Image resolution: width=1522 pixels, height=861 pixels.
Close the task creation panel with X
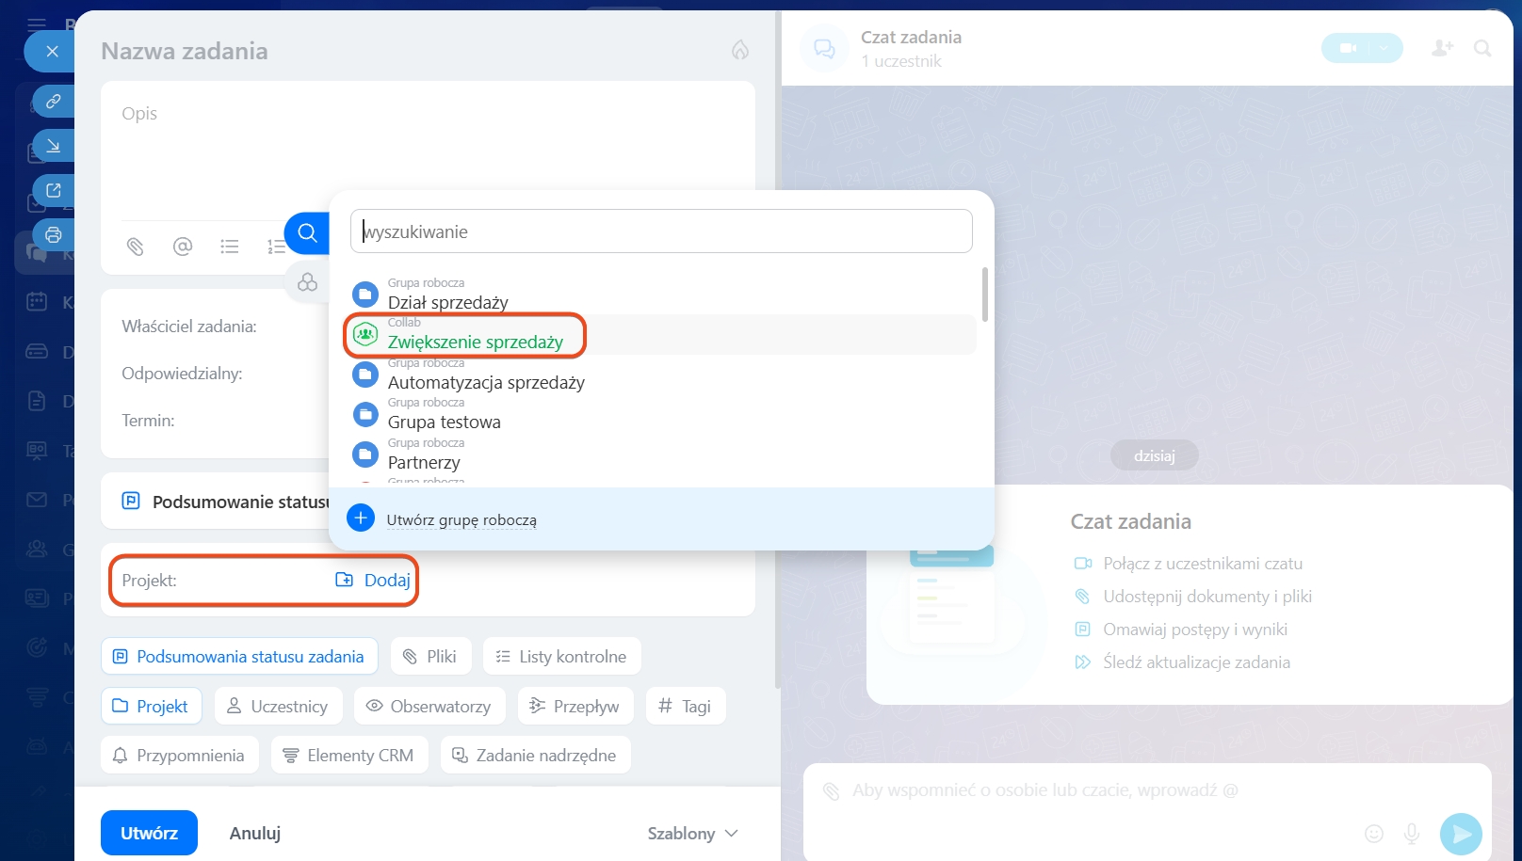tap(52, 52)
